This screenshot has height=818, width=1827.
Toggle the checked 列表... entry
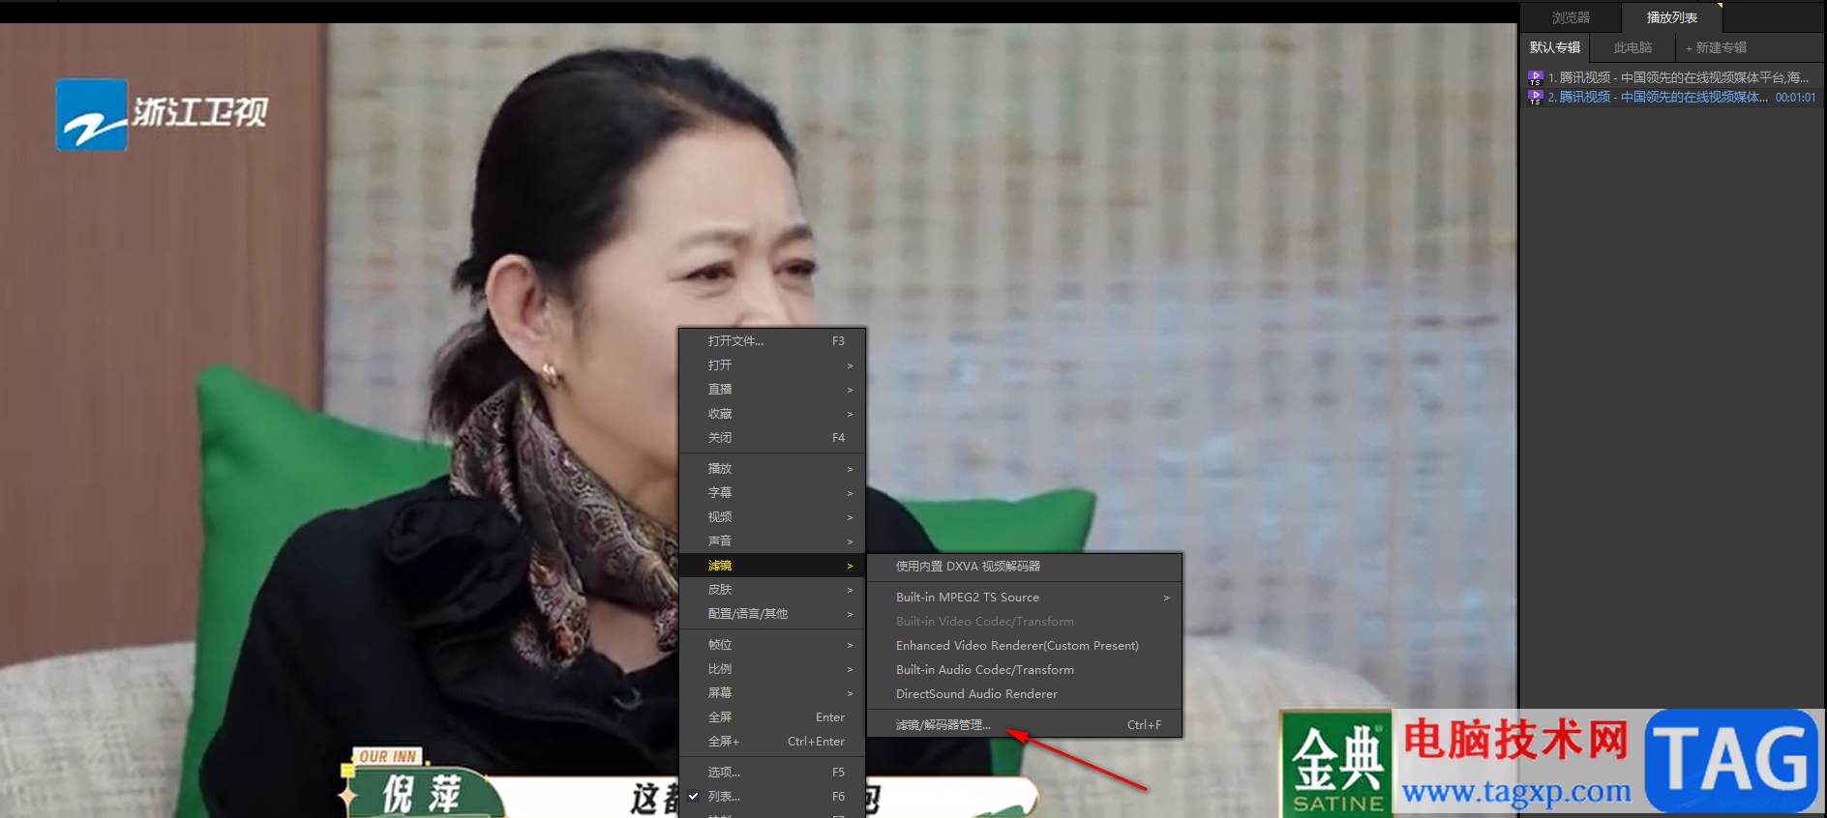tap(771, 797)
